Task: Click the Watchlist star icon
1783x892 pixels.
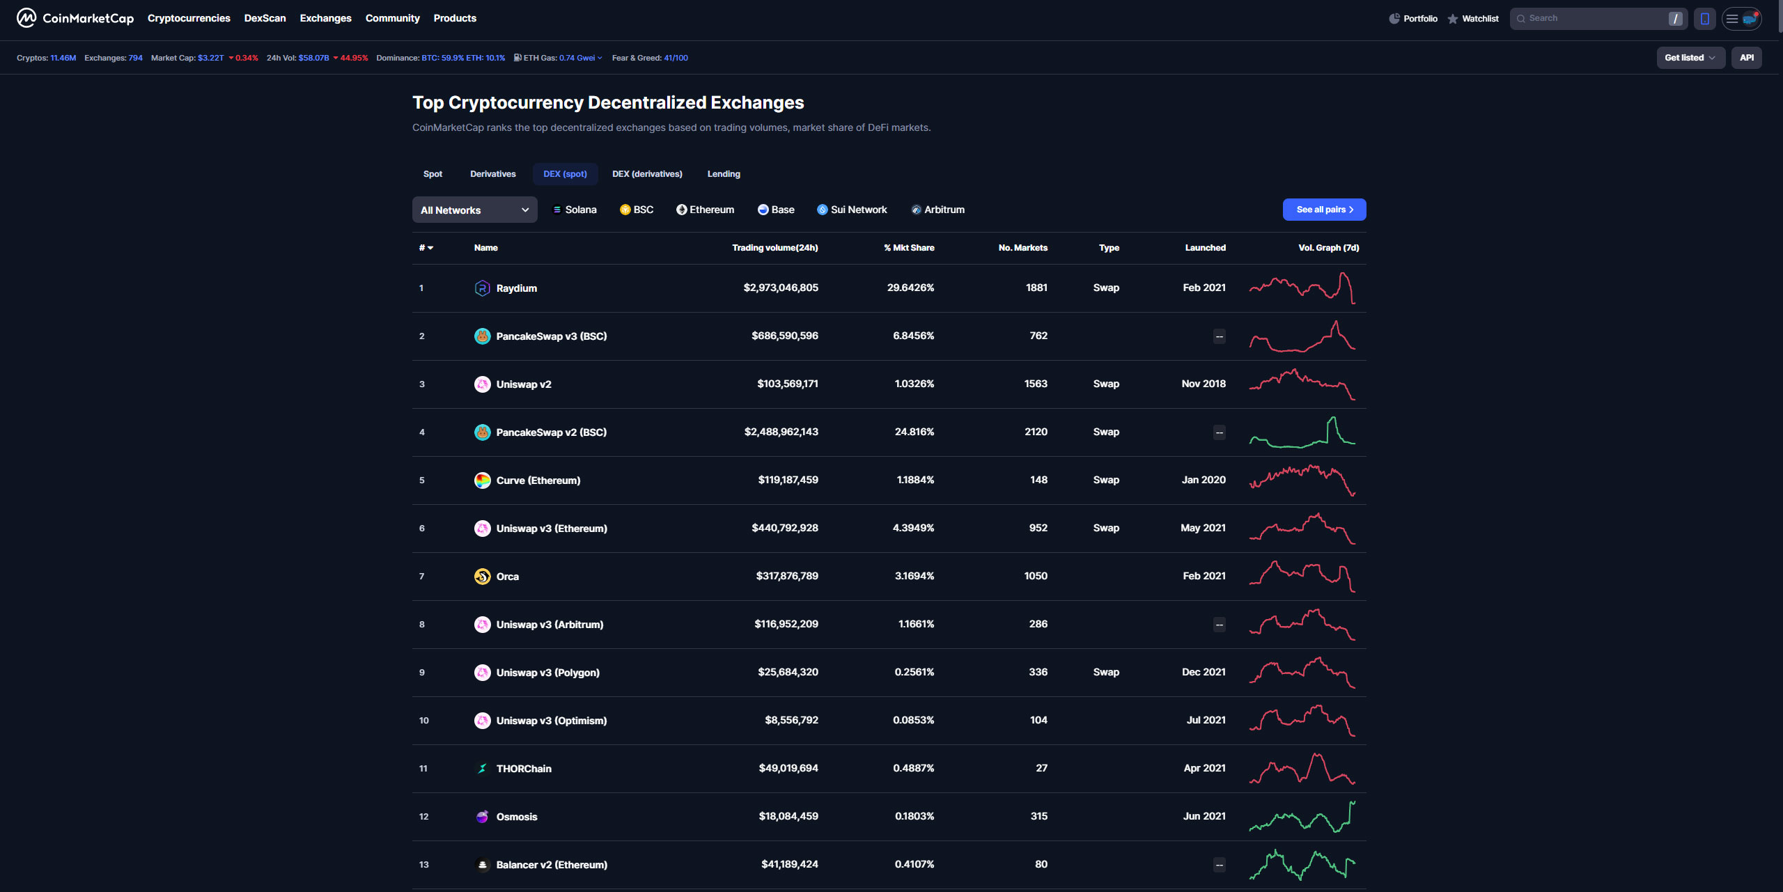Action: point(1452,18)
